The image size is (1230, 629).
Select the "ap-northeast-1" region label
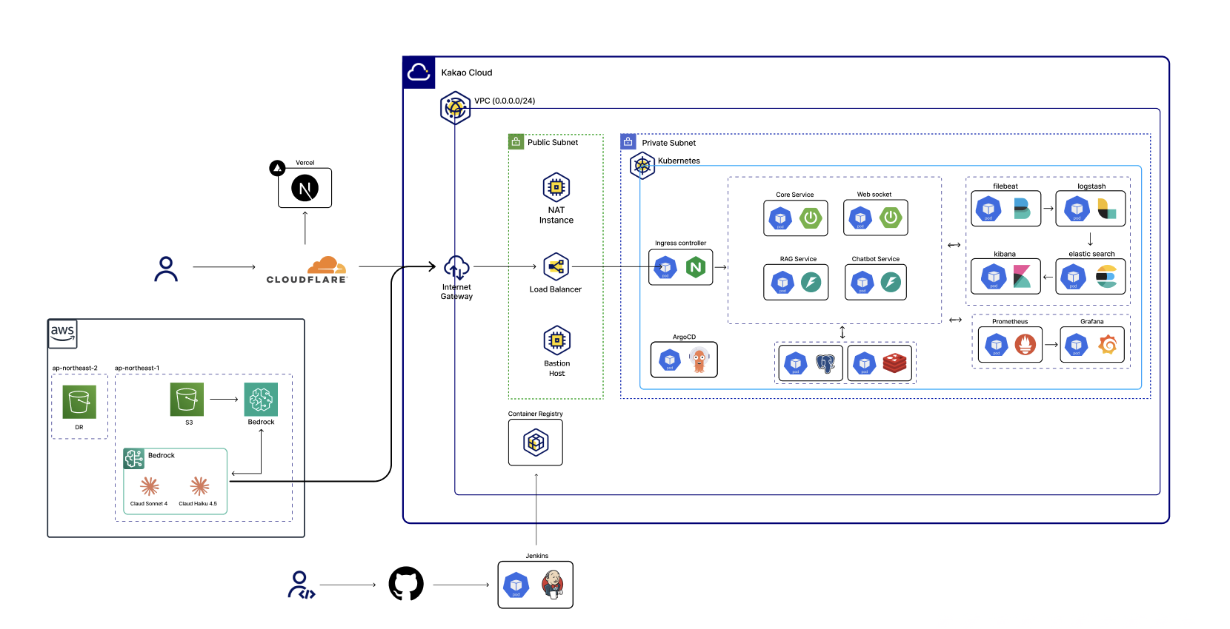coord(137,368)
